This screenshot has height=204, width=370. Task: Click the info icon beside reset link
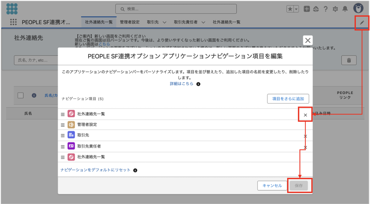[135, 170]
